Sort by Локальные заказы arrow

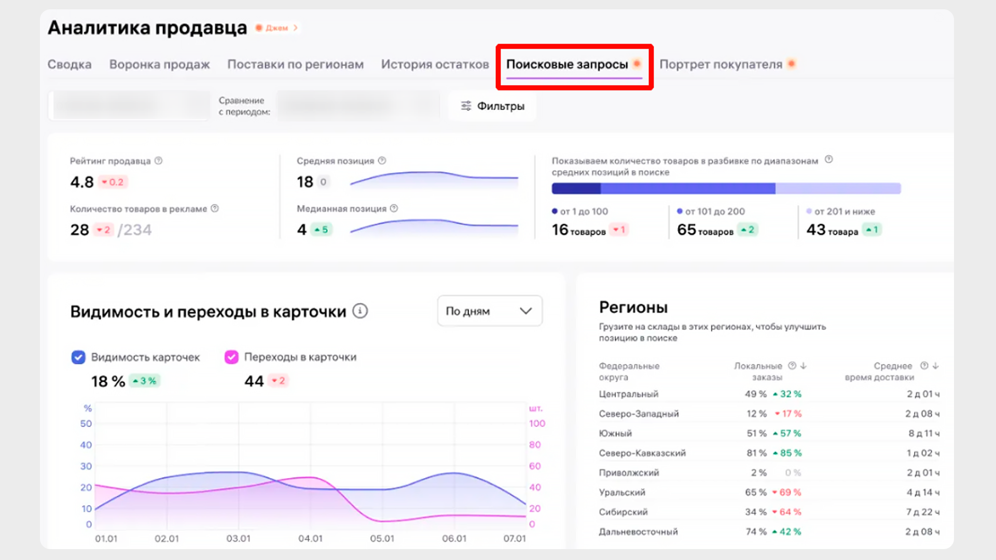804,366
